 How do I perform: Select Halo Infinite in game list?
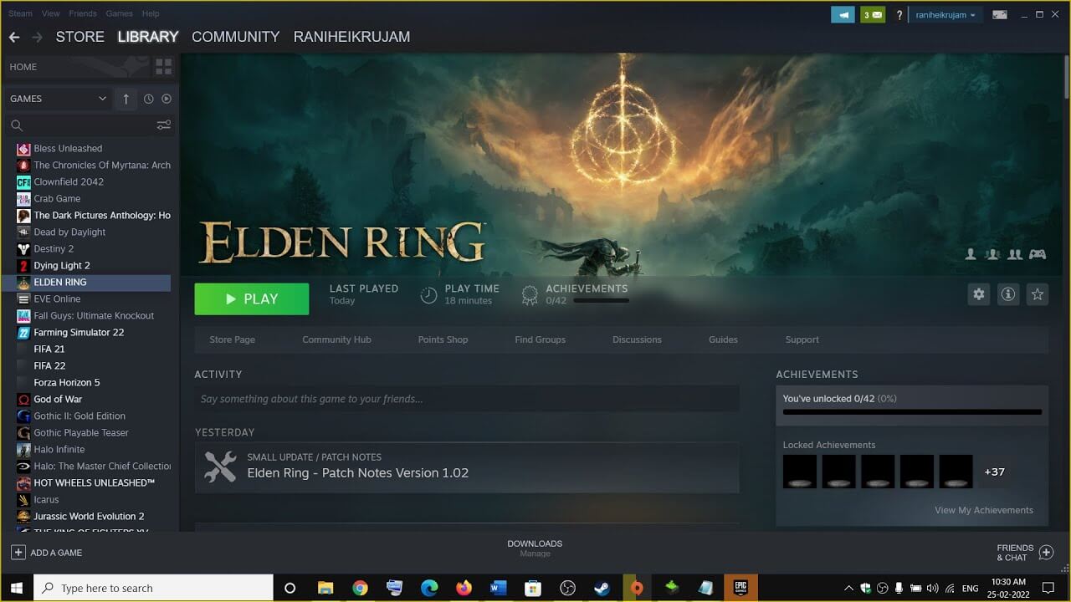pyautogui.click(x=92, y=450)
